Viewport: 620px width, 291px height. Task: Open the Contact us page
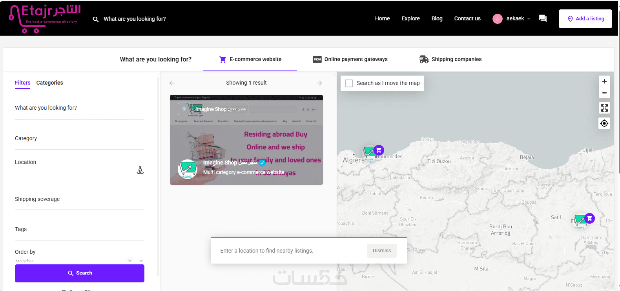tap(467, 18)
